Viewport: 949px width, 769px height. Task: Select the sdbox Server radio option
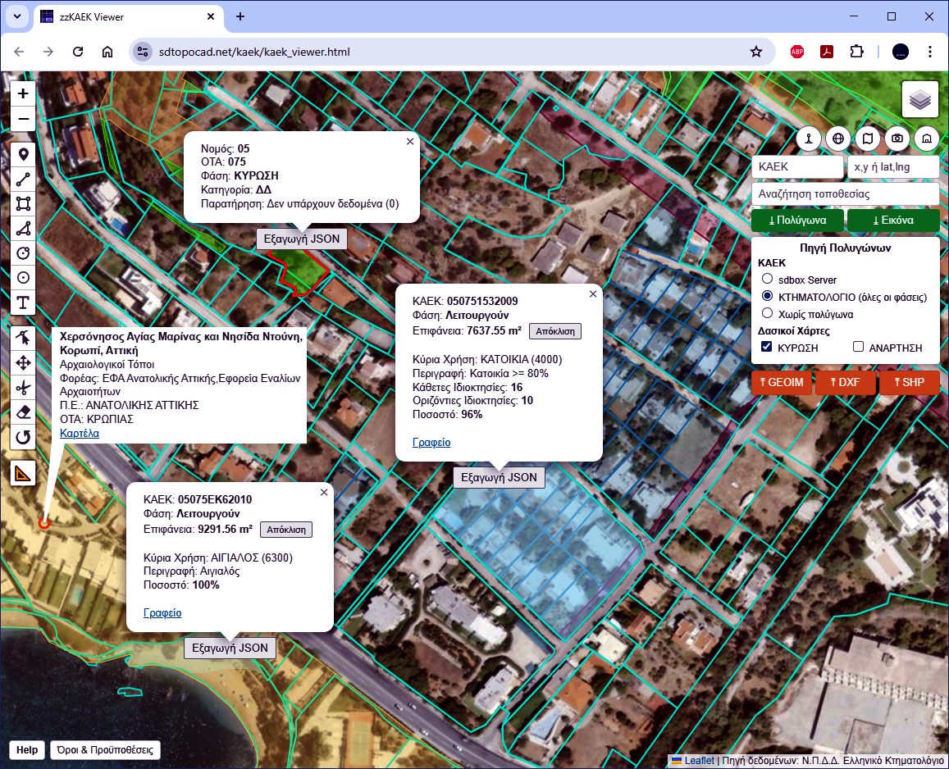click(x=767, y=280)
